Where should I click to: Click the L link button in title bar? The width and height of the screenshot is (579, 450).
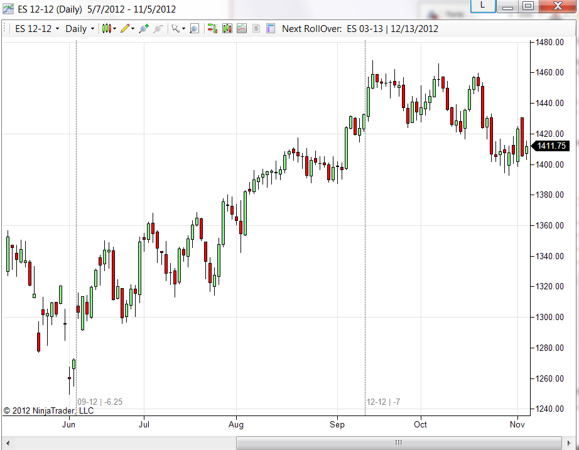click(x=483, y=6)
